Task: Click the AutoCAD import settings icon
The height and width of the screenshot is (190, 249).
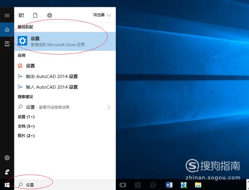Action: click(20, 87)
